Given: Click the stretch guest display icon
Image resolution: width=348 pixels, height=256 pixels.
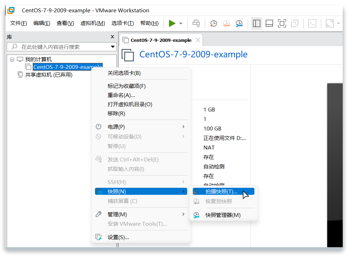Looking at the screenshot, I should point(330,23).
